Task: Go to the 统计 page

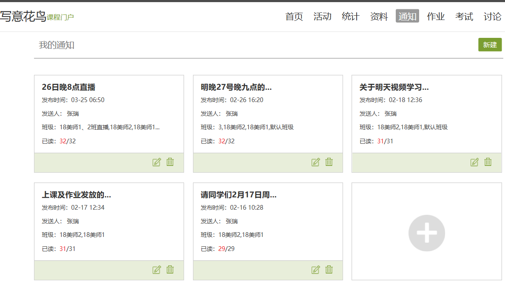Action: click(x=351, y=17)
